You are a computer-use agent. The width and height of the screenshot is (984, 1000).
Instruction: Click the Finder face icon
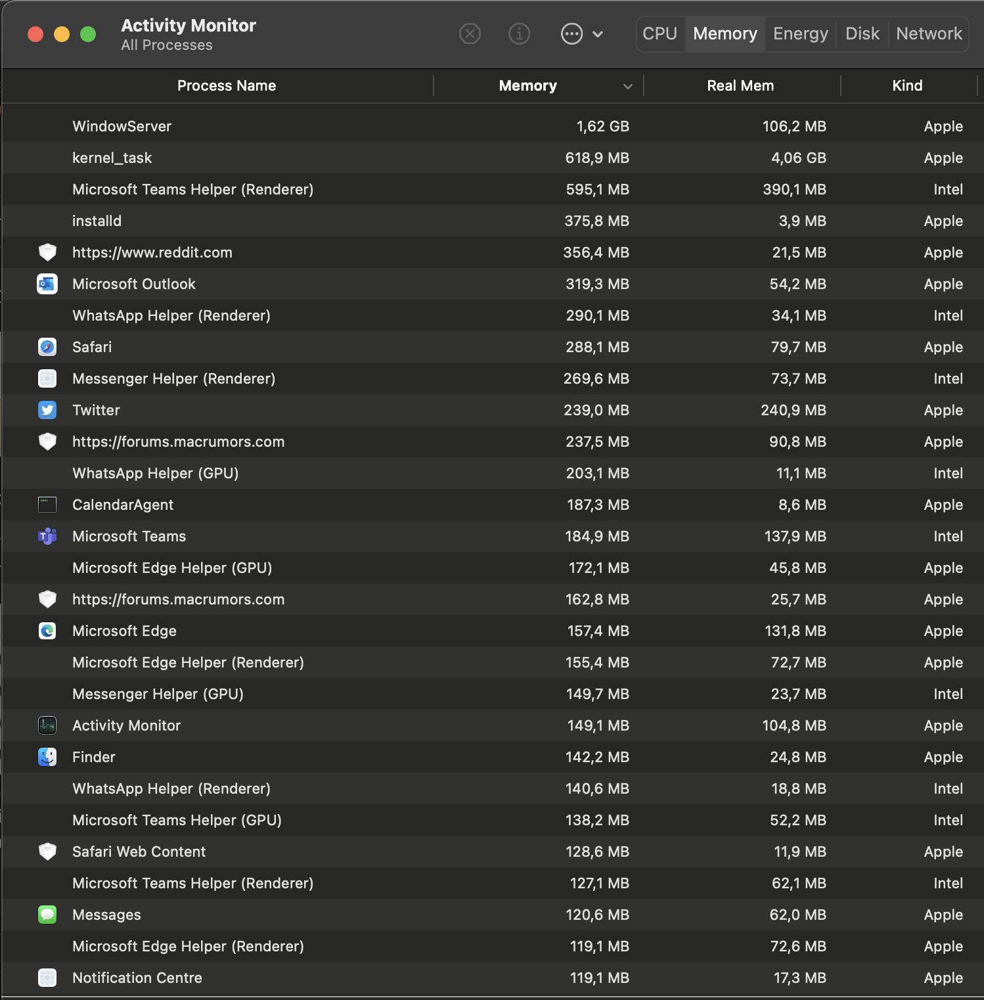[47, 757]
